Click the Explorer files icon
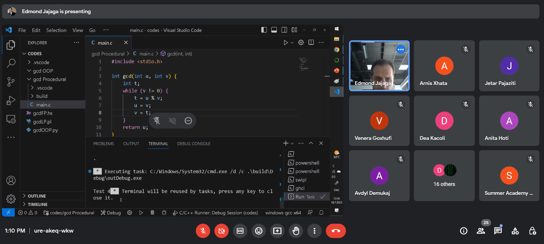The height and width of the screenshot is (244, 544). [11, 45]
